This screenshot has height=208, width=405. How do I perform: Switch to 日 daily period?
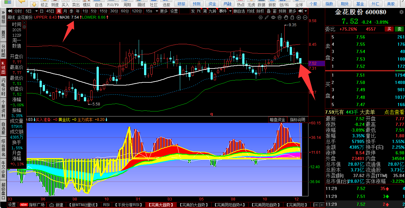pos(41,11)
